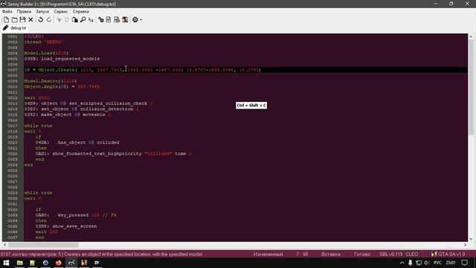This screenshot has height=268, width=476.
Task: Click line 0015 make_object moveable
Action: click(68, 115)
